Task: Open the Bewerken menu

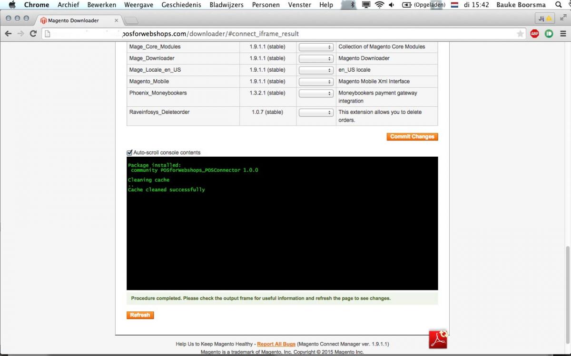Action: click(x=102, y=5)
